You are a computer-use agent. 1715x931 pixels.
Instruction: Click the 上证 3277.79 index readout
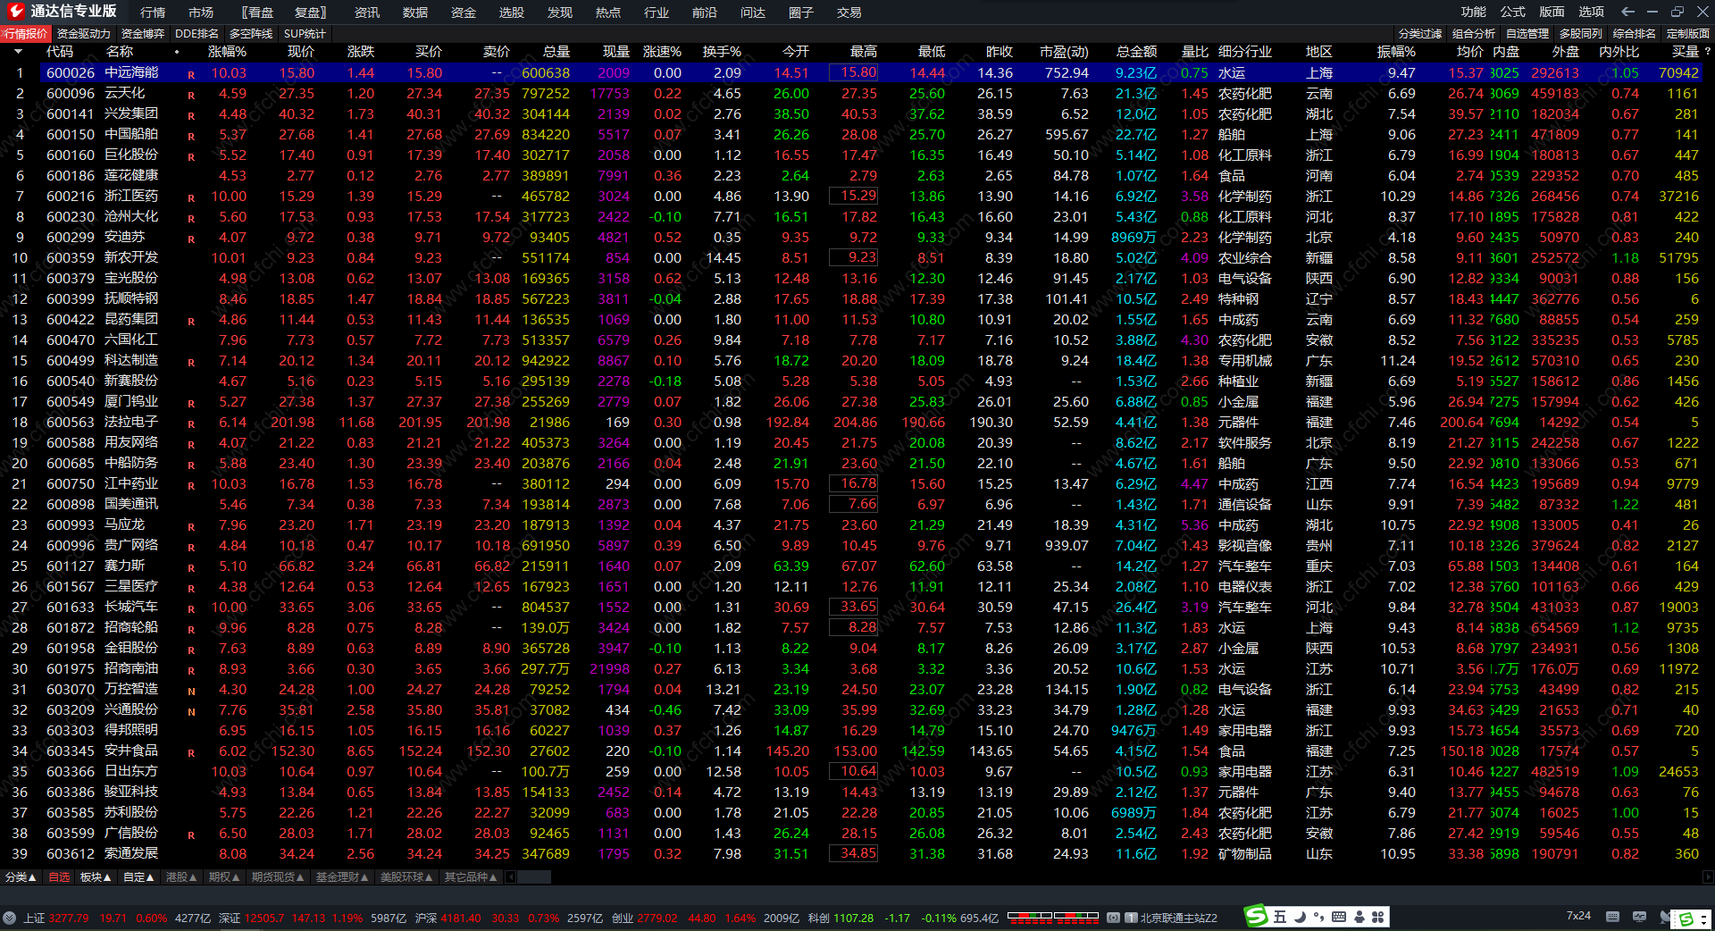55,918
